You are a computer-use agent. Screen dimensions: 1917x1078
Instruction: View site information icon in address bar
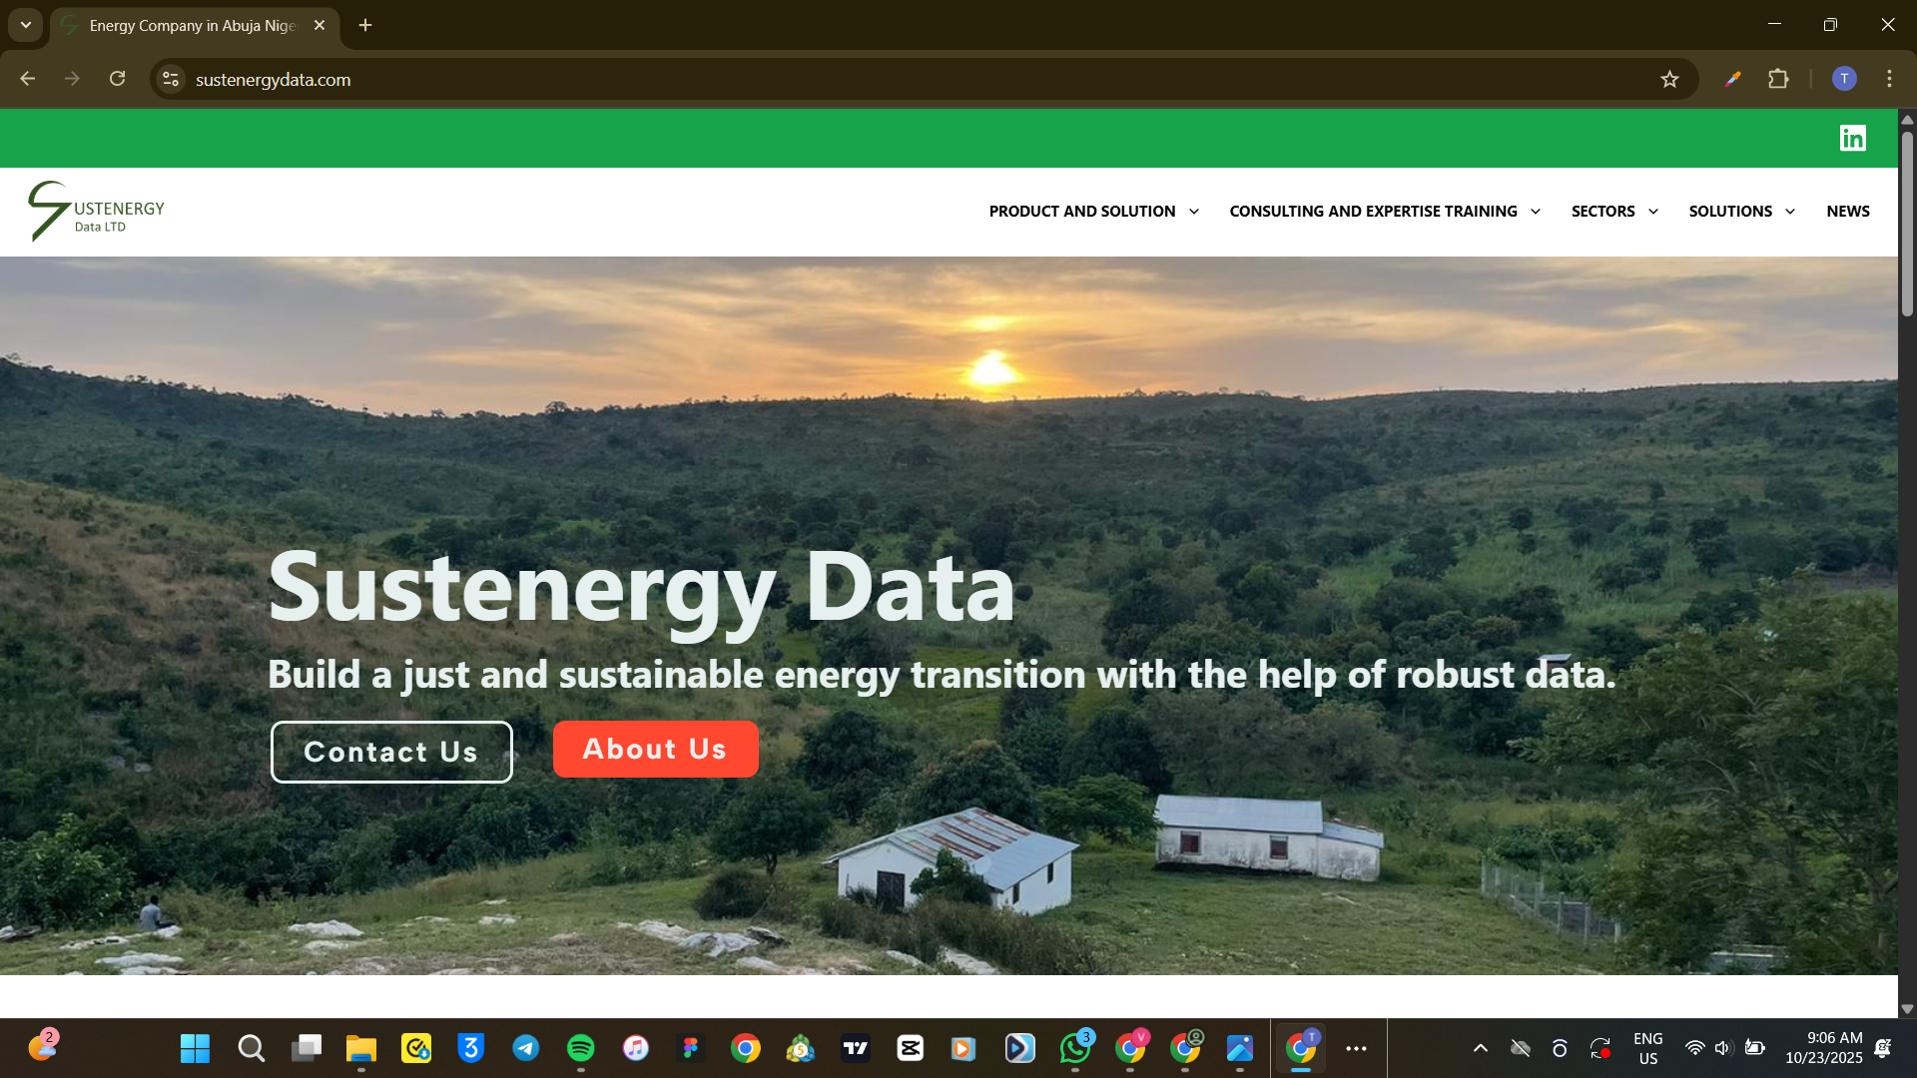click(171, 79)
